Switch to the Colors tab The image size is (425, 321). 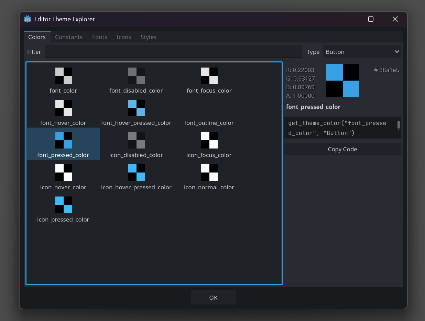[37, 37]
